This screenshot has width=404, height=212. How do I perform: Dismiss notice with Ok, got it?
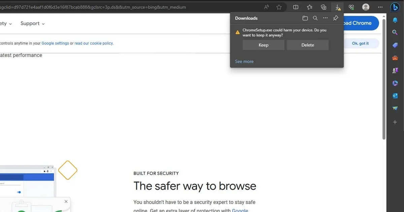(361, 43)
